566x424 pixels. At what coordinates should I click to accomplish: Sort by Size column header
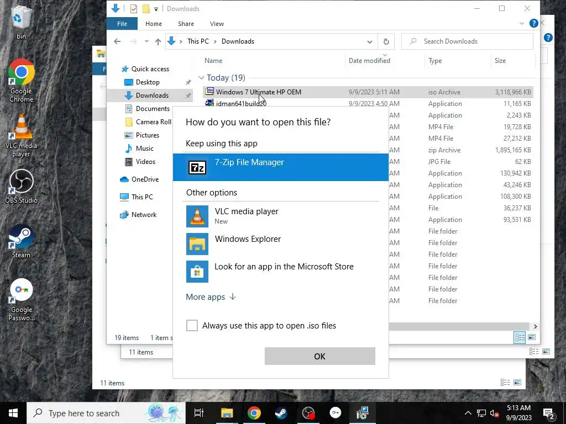coord(500,61)
